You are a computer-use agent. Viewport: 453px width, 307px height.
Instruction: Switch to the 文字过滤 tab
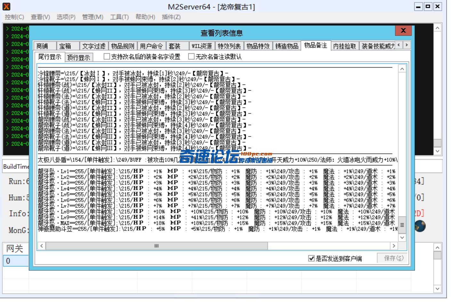coord(93,46)
